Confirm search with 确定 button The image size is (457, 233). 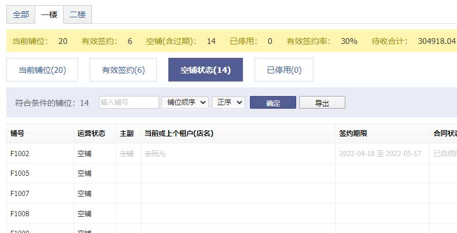tap(273, 102)
